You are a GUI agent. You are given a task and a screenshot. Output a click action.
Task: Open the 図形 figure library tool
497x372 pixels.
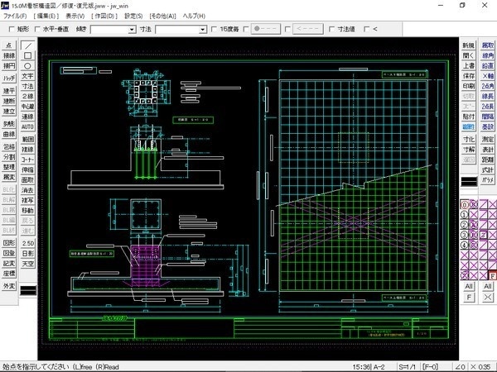tap(9, 243)
